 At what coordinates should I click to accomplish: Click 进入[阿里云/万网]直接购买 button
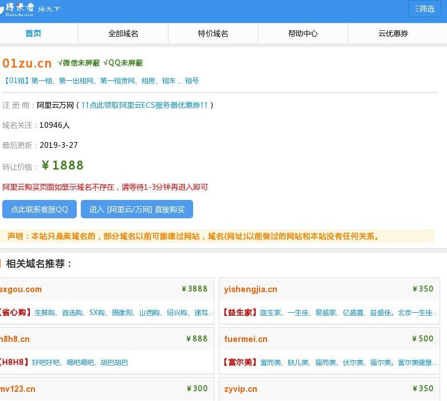click(x=137, y=209)
